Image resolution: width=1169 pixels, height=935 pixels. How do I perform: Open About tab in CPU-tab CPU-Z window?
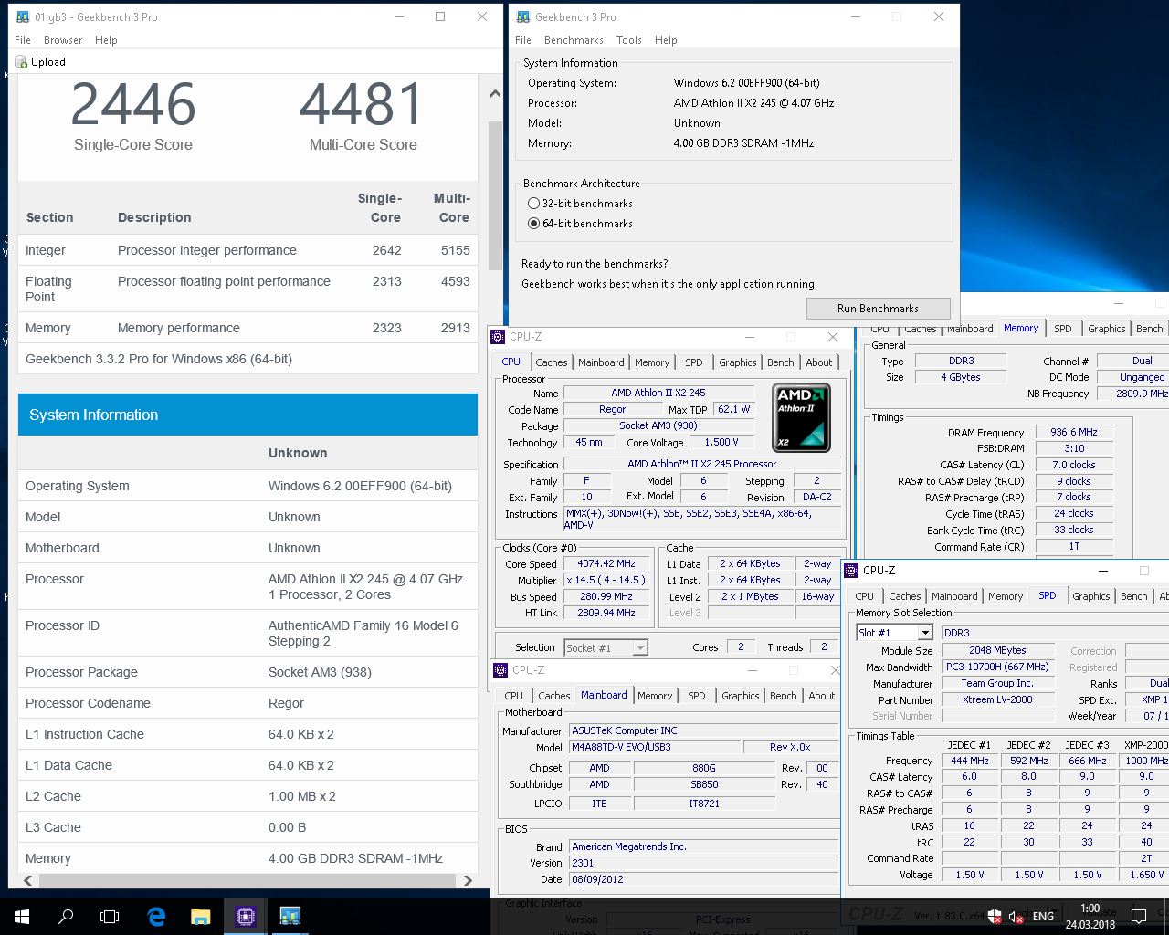(x=819, y=362)
